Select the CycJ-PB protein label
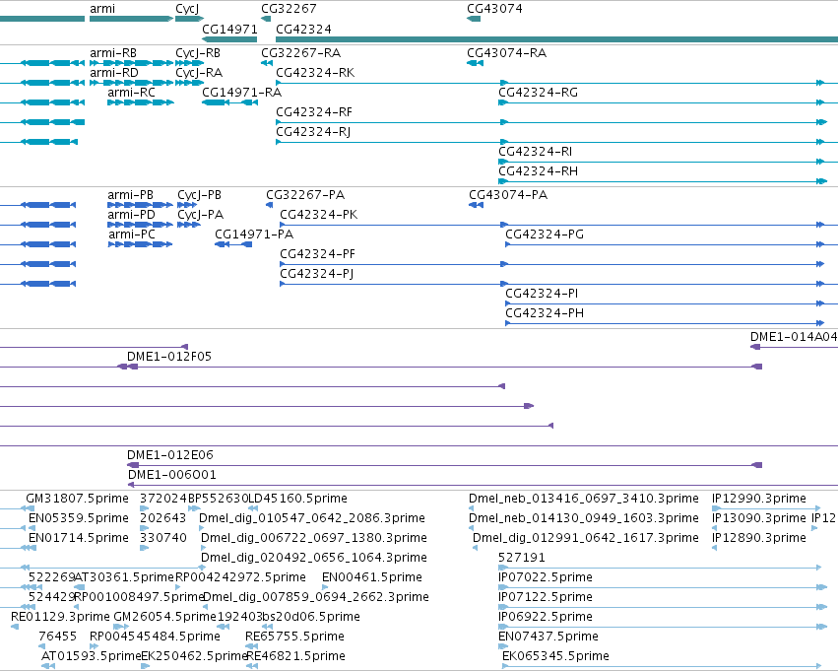Image resolution: width=838 pixels, height=671 pixels. [199, 195]
